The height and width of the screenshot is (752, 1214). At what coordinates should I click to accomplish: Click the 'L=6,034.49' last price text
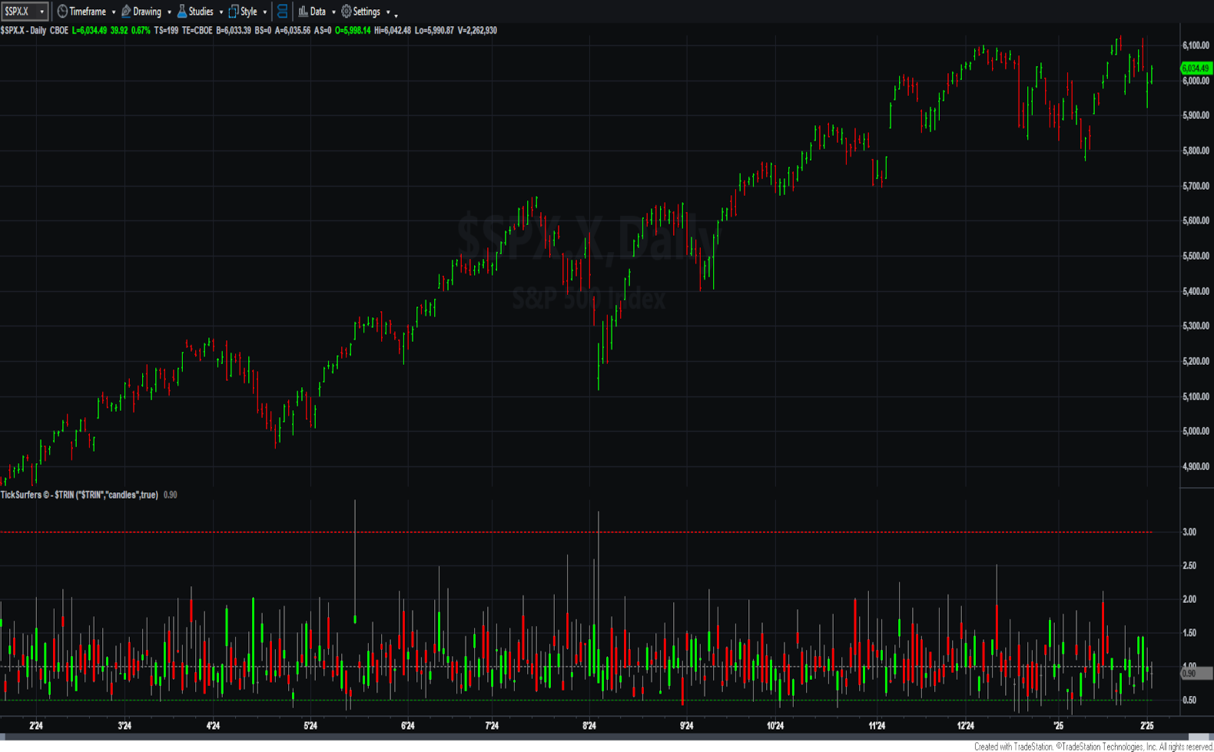(x=89, y=31)
